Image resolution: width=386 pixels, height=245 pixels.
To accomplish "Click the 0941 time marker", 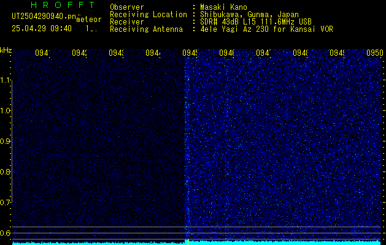I will click(x=42, y=53).
